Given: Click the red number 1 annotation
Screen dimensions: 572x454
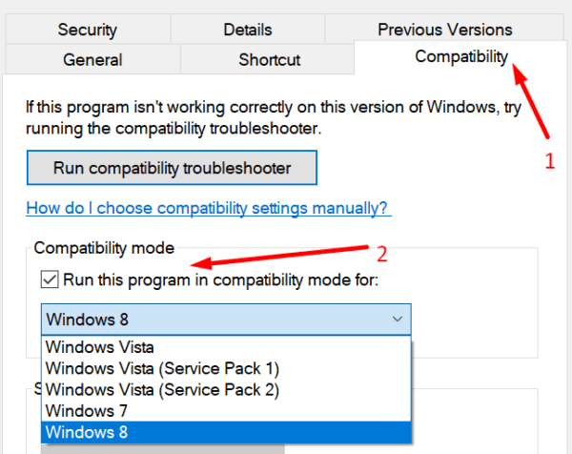Looking at the screenshot, I should (549, 161).
